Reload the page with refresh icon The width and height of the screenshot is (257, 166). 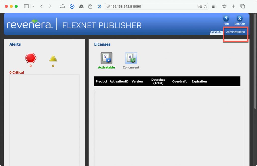pyautogui.click(x=205, y=7)
